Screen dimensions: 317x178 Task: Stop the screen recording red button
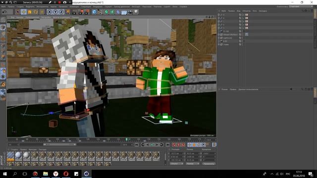coord(59,2)
